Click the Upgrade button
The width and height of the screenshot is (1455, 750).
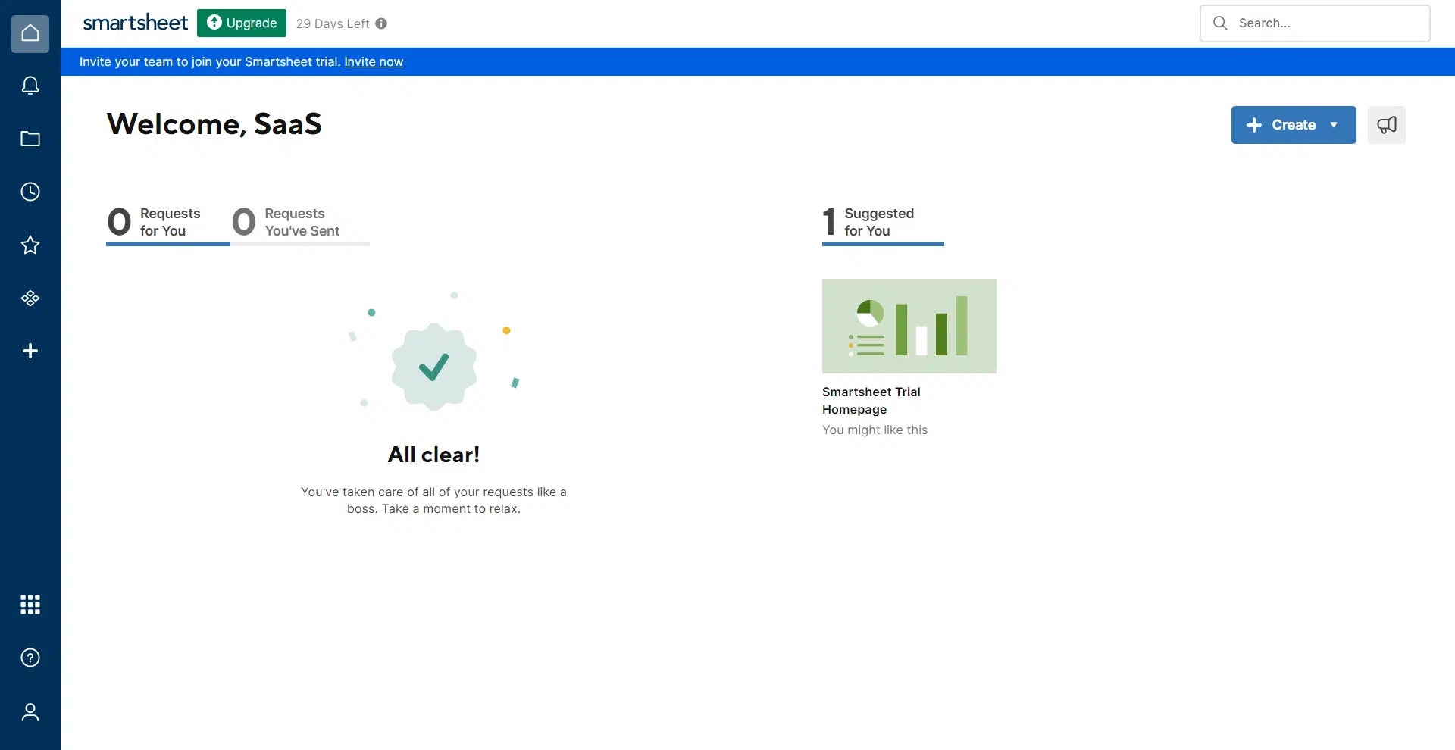pyautogui.click(x=242, y=23)
